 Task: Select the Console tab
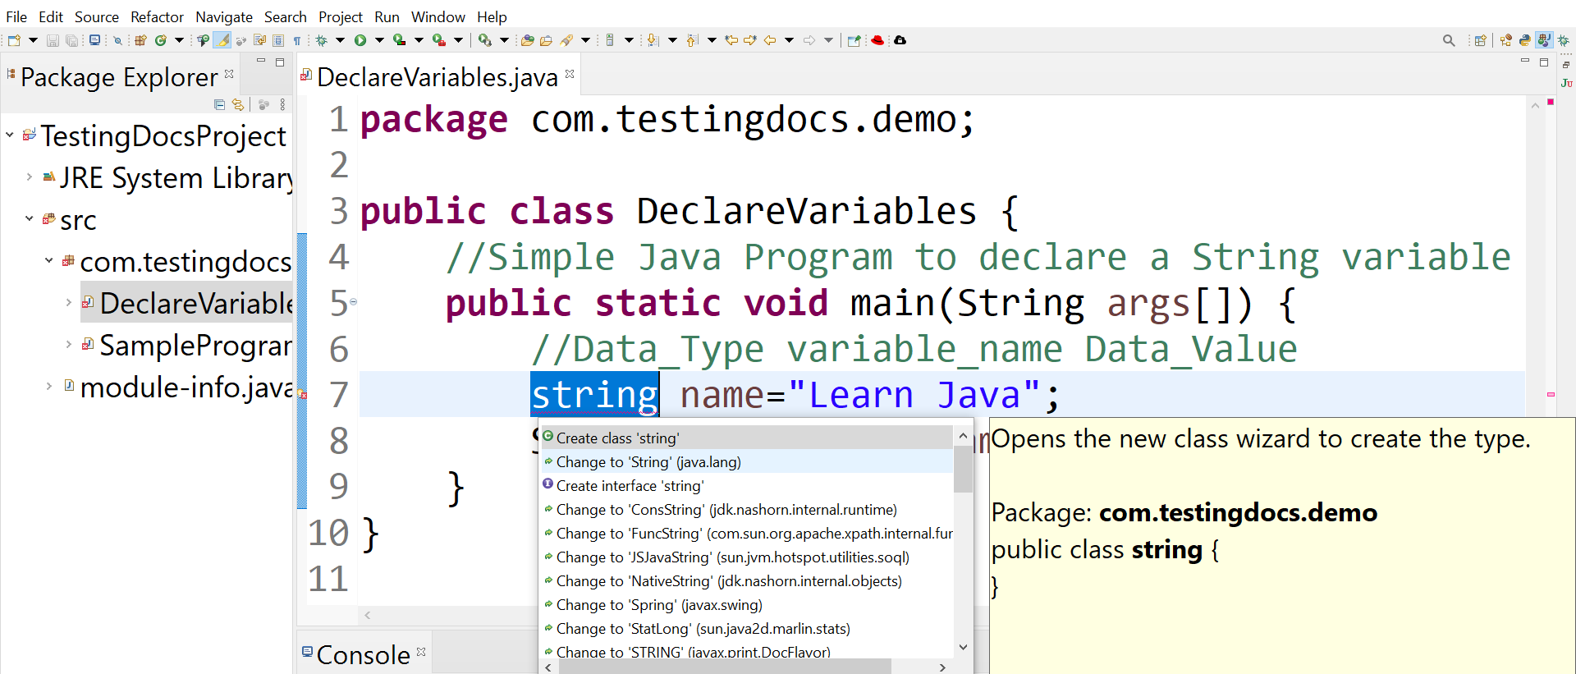pos(363,654)
